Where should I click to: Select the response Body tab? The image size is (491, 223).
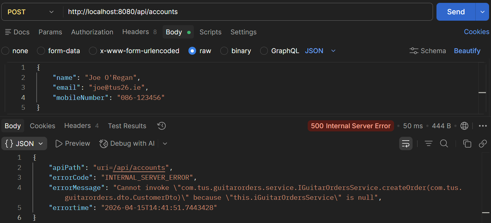(13, 126)
